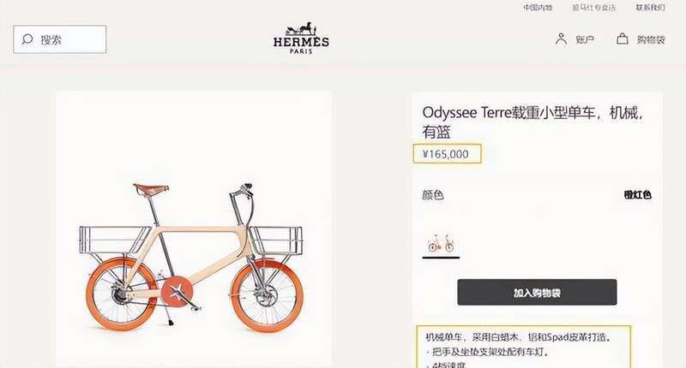This screenshot has width=686, height=368.
Task: Open the 购物袋 shopping bag text link
Action: [651, 39]
